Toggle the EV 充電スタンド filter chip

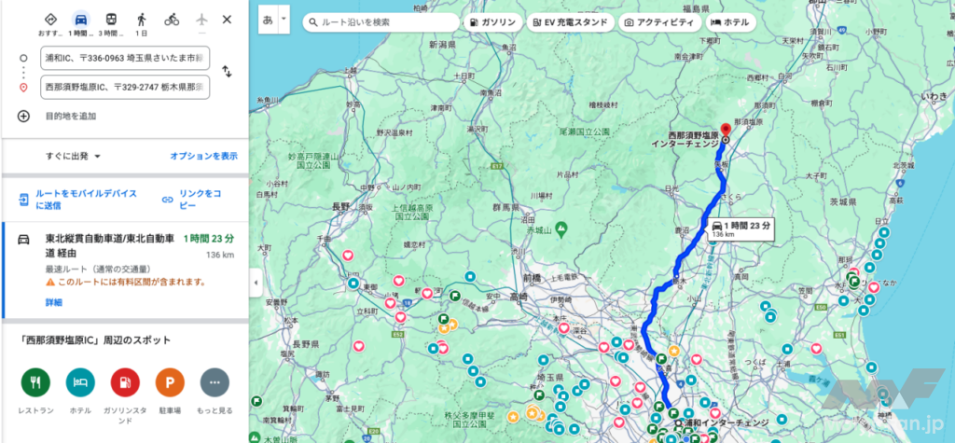pos(569,21)
